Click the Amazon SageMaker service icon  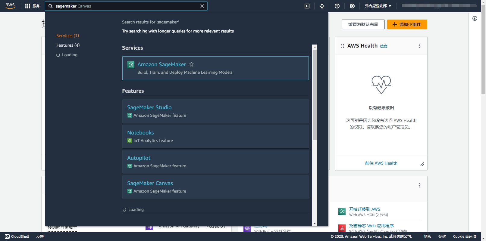131,64
